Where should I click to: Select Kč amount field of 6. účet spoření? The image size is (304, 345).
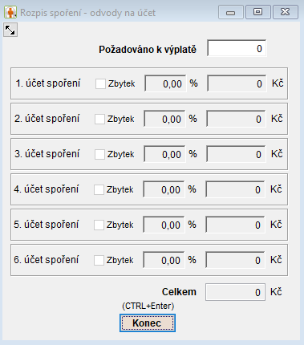235,260
